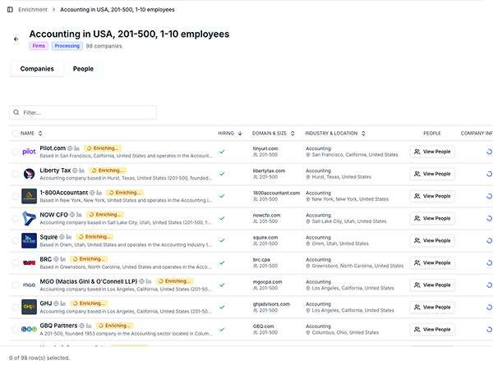Click BRC's loading spinner in company info

point(489,262)
